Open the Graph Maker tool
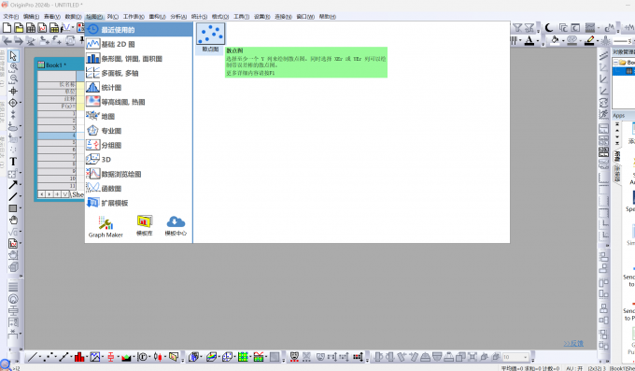Image resolution: width=635 pixels, height=371 pixels. pos(106,226)
